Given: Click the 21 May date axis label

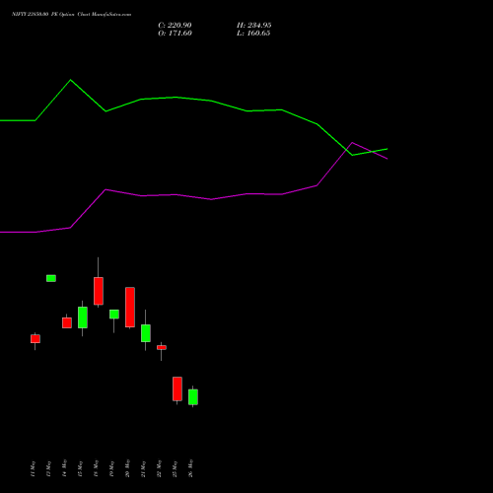Looking at the screenshot, I should [x=143, y=468].
